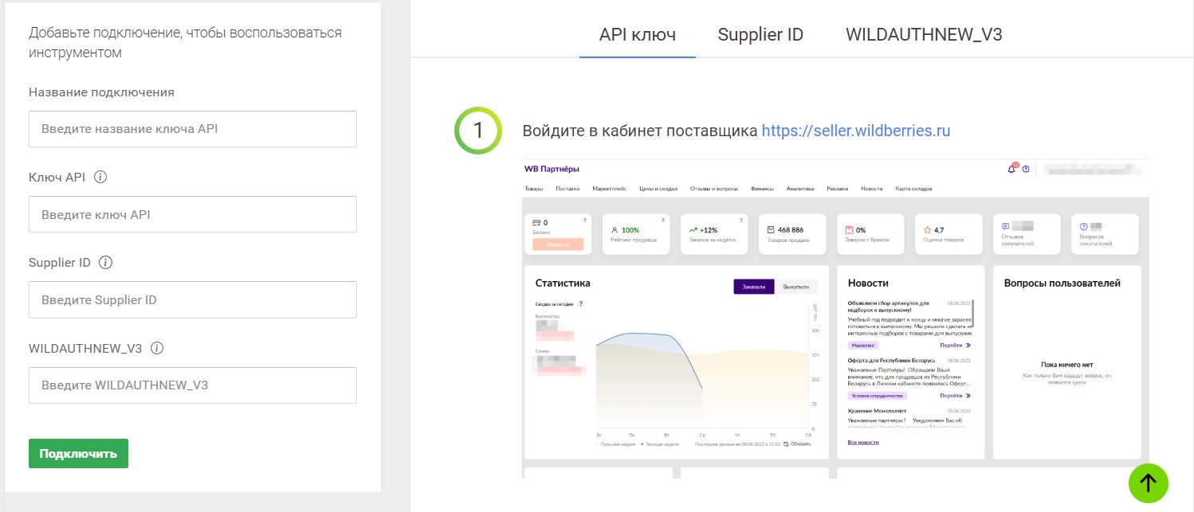Focus the Введите WILDAUTHNEW_V3 input field
Image resolution: width=1194 pixels, height=512 pixels.
[193, 385]
